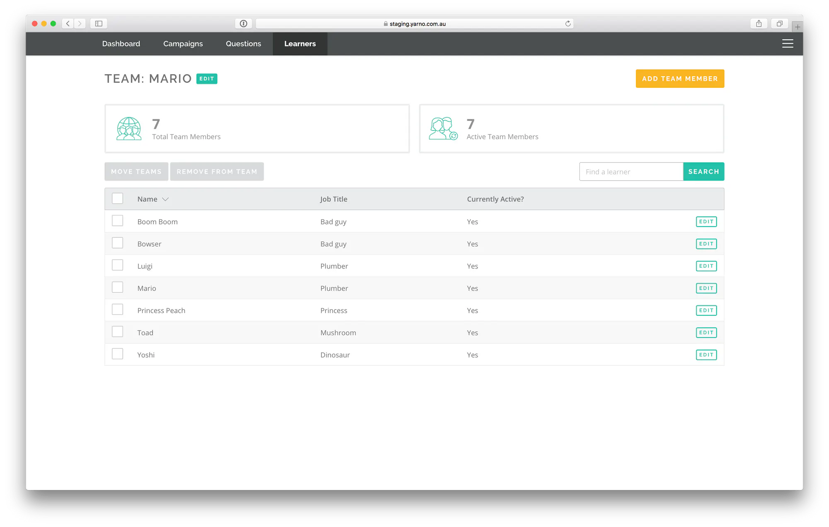Image resolution: width=829 pixels, height=527 pixels.
Task: Click the Add Team Member button
Action: click(680, 79)
